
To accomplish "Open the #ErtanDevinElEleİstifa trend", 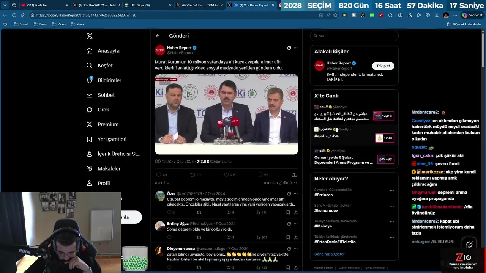I will pos(335,242).
